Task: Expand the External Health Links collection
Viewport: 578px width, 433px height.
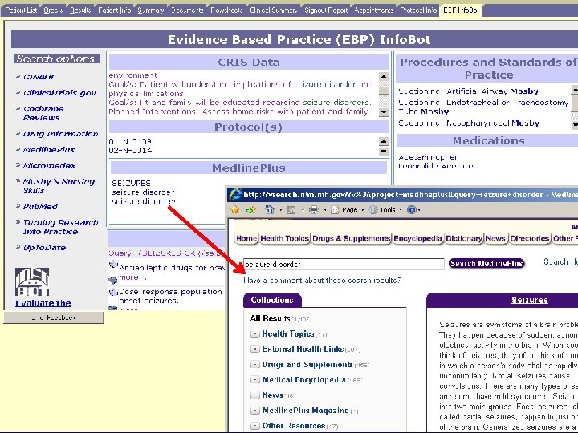Action: pyautogui.click(x=254, y=349)
